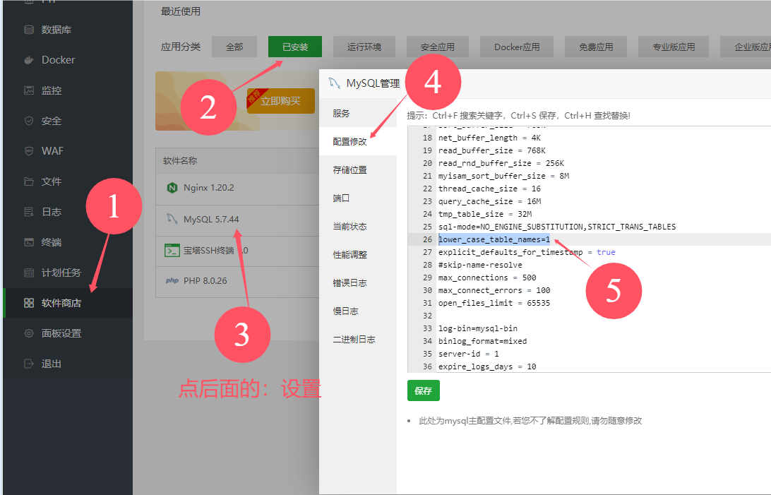Click the lower_case_table_names=1 config line
Viewport: 771px width, 495px height.
click(x=494, y=239)
